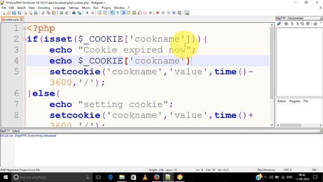Open the Edit menu
This screenshot has height=182, width=323.
[x=11, y=8]
